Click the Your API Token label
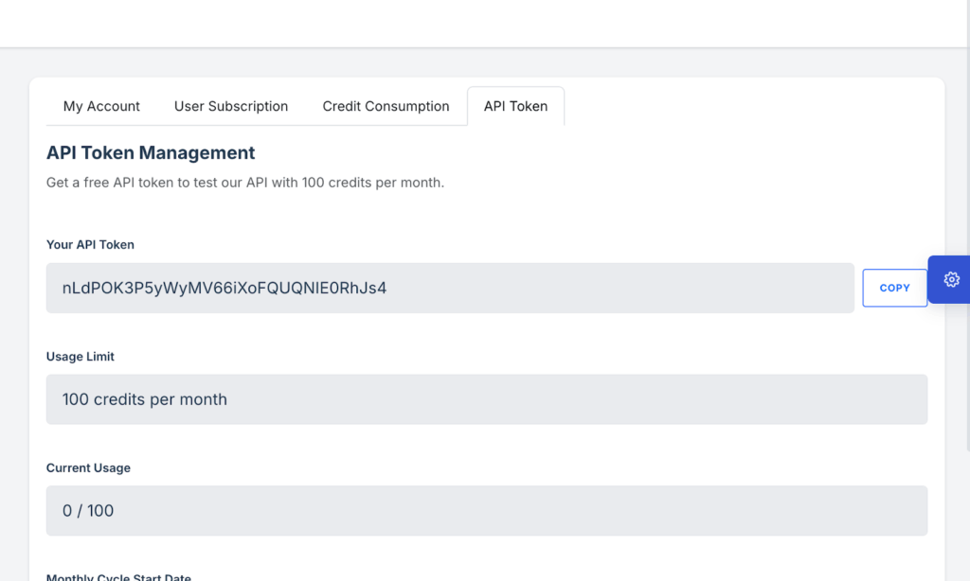 coord(90,244)
